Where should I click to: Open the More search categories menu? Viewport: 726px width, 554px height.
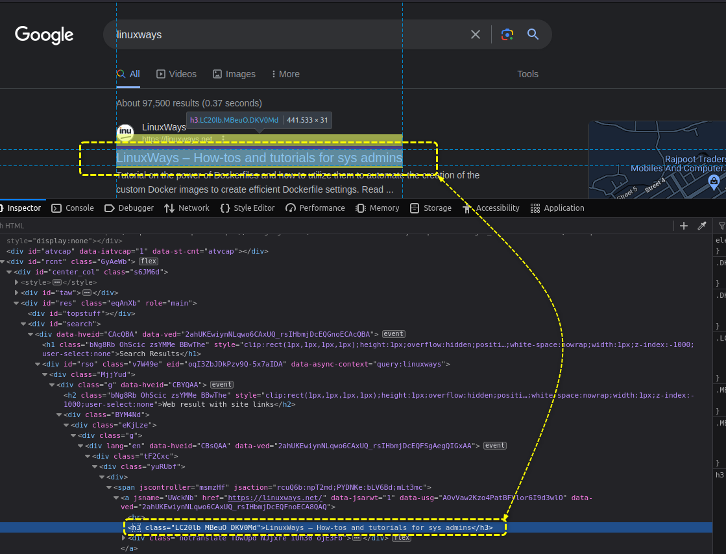coord(285,74)
